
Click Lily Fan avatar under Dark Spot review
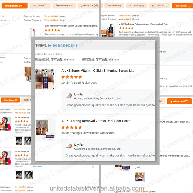pos(69,146)
